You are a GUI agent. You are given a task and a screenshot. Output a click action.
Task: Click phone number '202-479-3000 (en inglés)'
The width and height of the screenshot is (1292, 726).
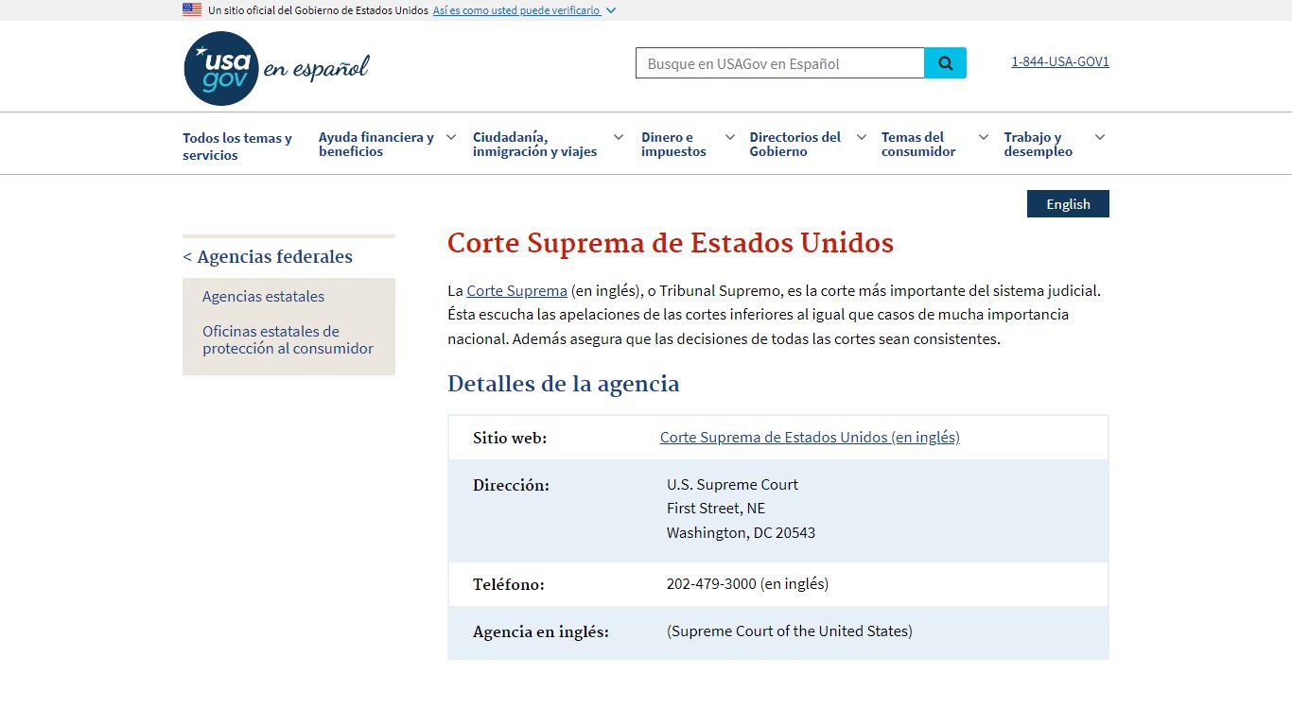pos(747,583)
